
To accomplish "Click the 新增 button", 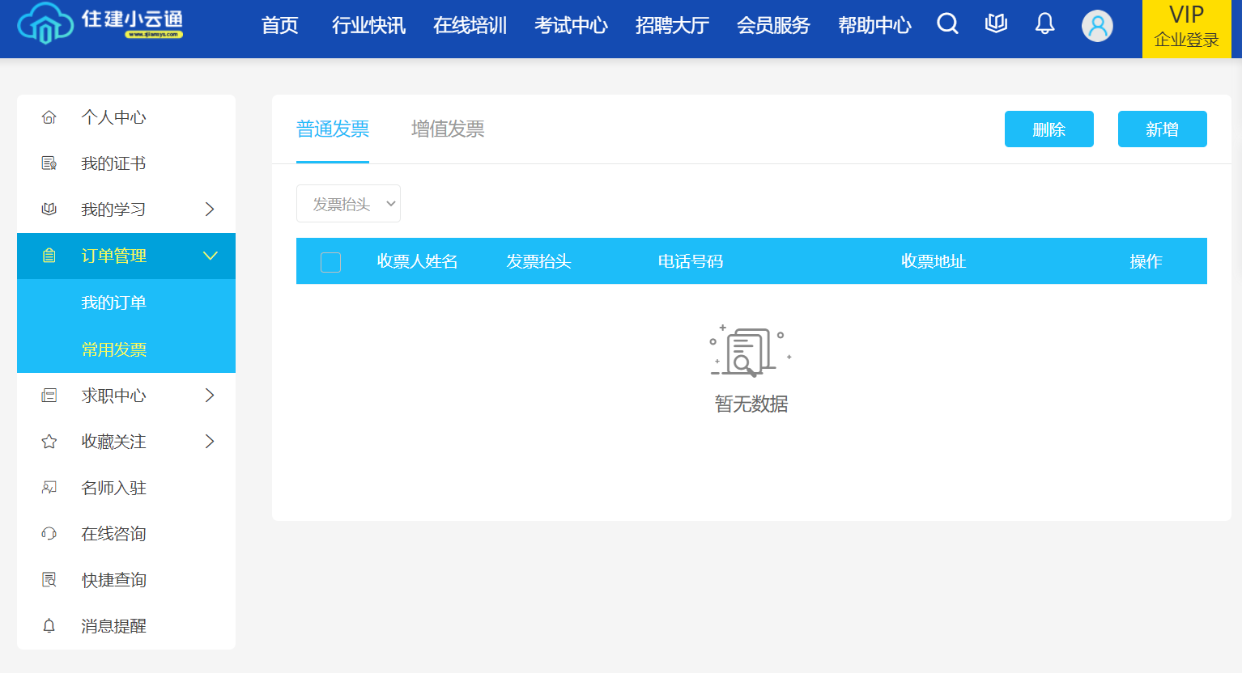I will [1162, 129].
